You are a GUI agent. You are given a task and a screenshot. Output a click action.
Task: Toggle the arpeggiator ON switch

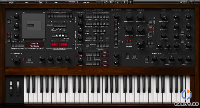[x=13, y=45]
